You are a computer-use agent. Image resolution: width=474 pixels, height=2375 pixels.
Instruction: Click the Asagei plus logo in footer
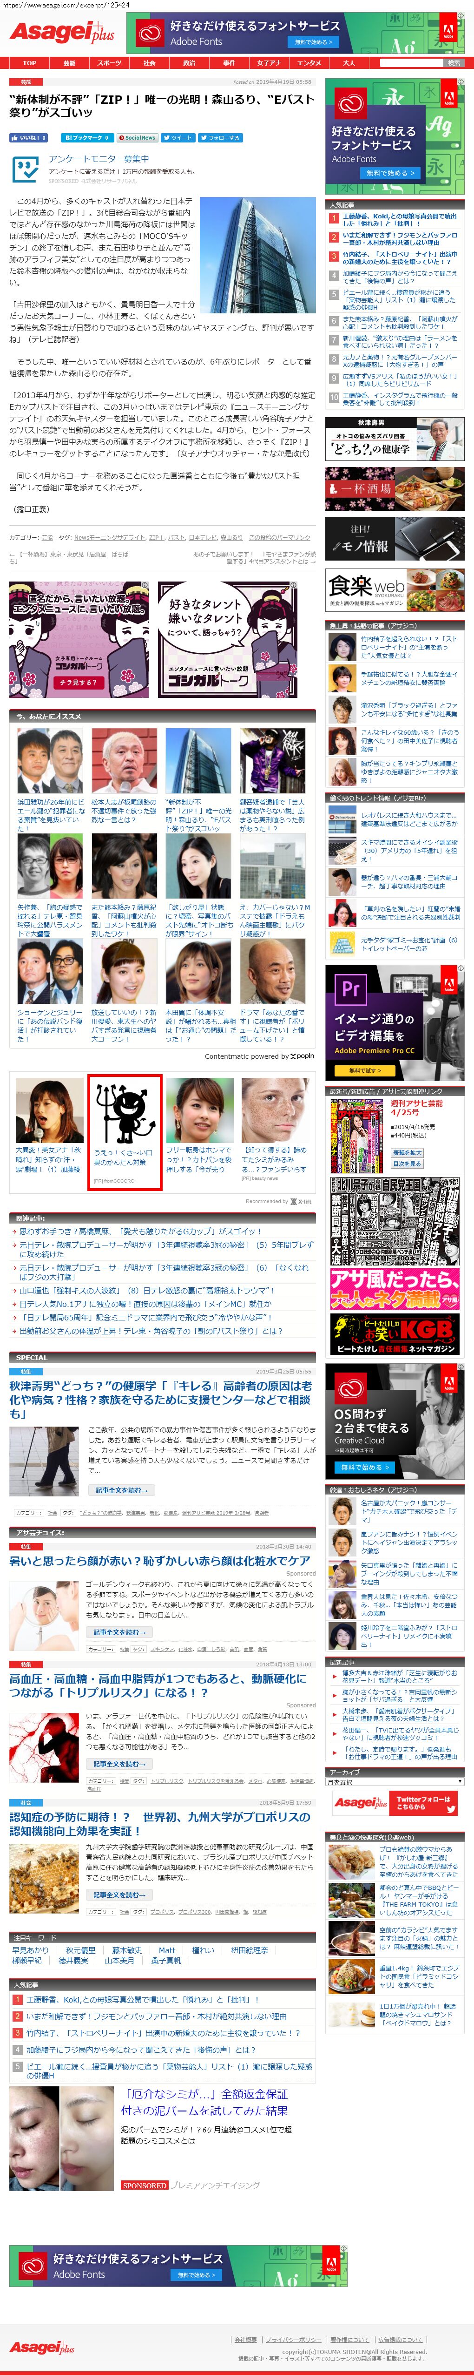[41, 2347]
